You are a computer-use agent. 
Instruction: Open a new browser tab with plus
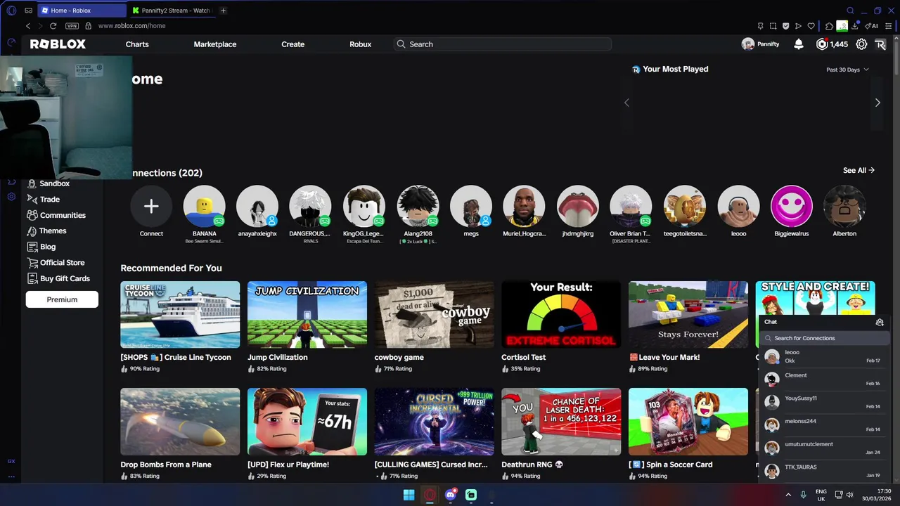[x=224, y=11]
